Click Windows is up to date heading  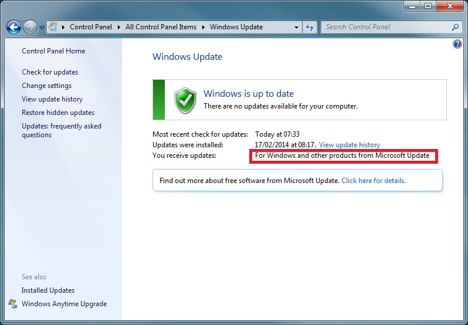[x=249, y=94]
